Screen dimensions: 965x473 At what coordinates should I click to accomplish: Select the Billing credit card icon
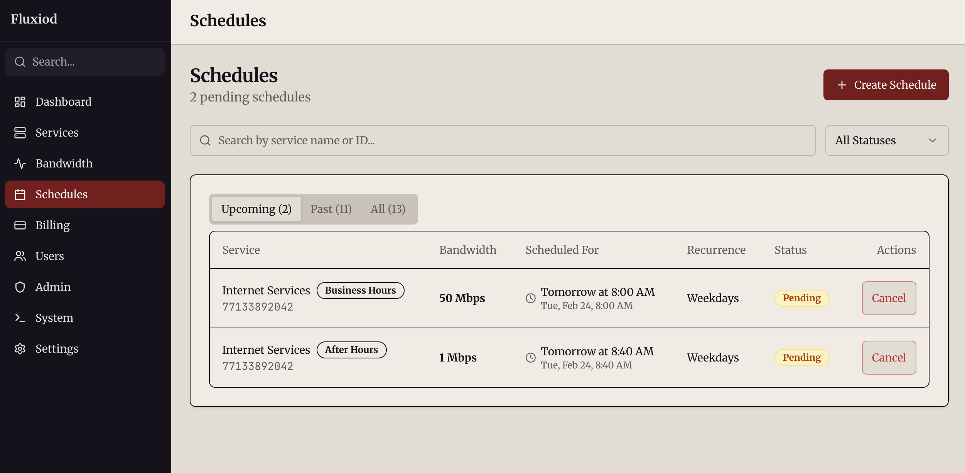20,225
